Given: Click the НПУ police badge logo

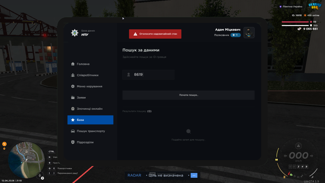Looking at the screenshot, I should 75,33.
